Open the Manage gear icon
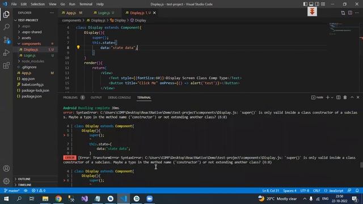The width and height of the screenshot is (363, 204). tap(6, 181)
